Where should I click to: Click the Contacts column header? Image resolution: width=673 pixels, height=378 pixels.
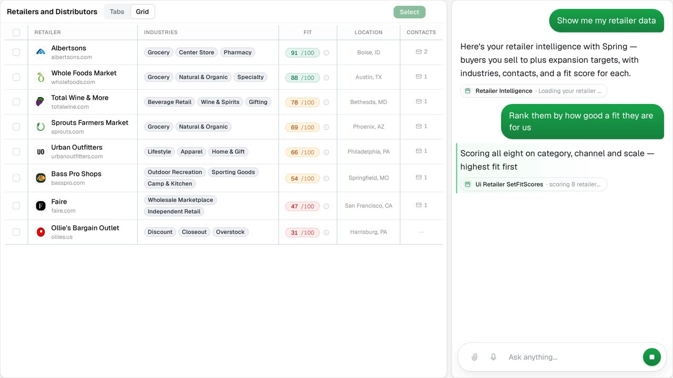point(421,33)
